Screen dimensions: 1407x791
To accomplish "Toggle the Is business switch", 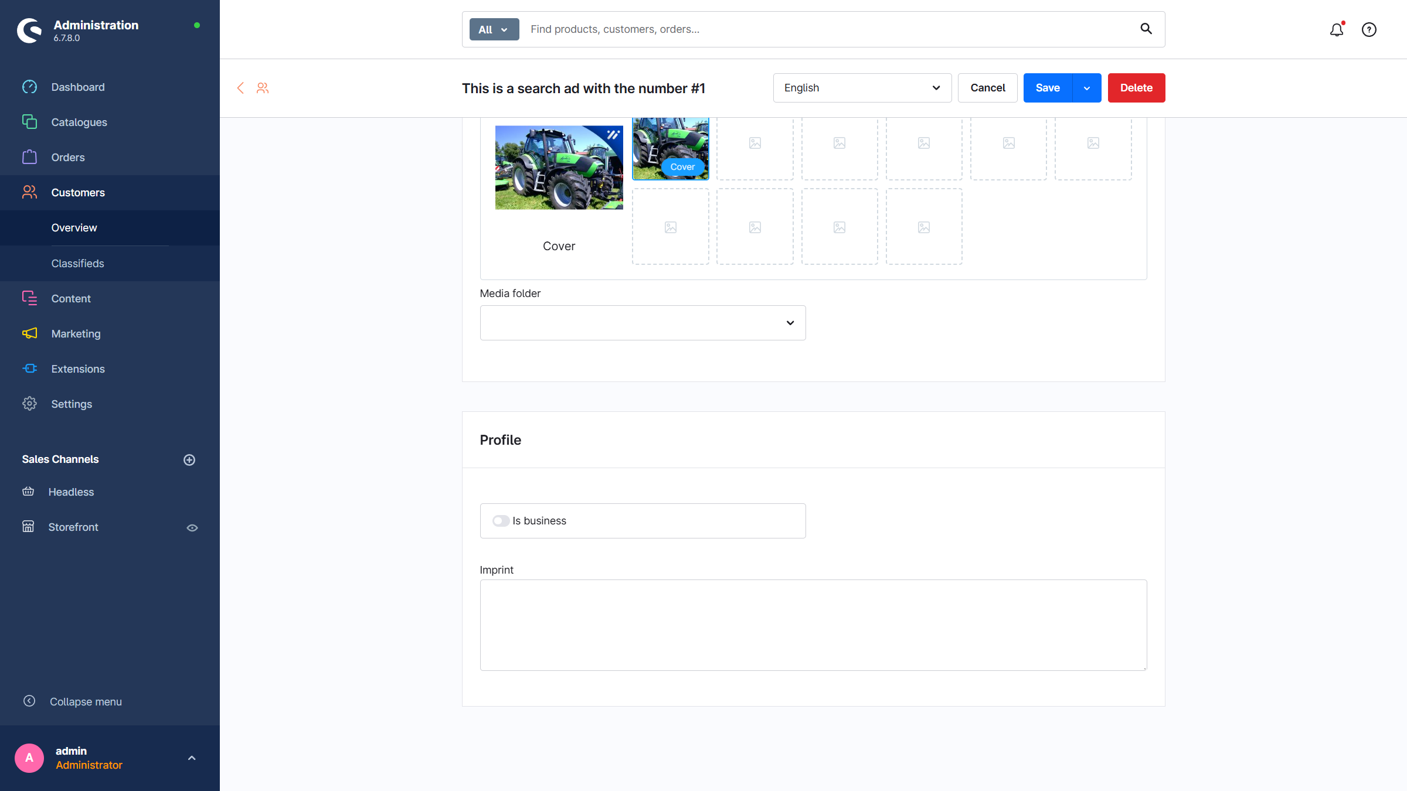I will click(x=501, y=521).
